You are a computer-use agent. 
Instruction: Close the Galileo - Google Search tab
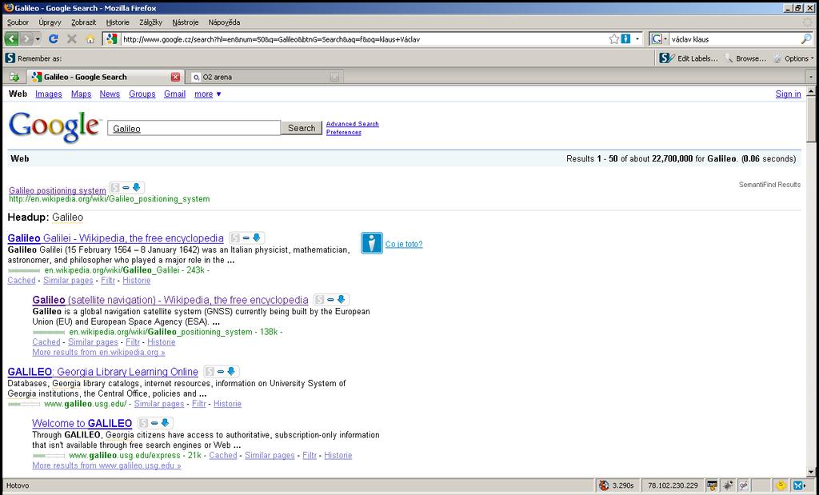[x=175, y=77]
